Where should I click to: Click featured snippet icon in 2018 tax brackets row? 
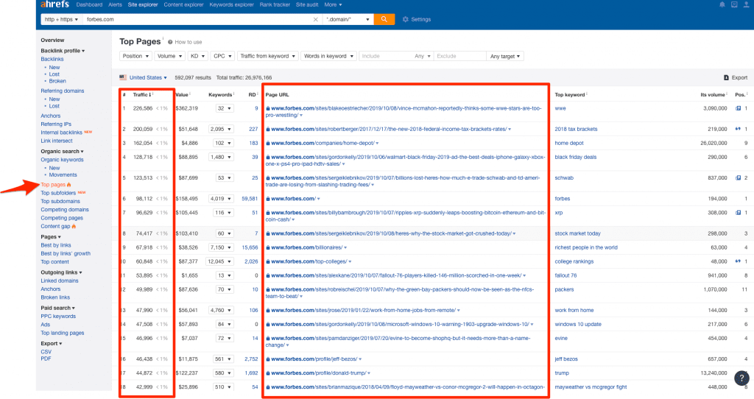[738, 130]
